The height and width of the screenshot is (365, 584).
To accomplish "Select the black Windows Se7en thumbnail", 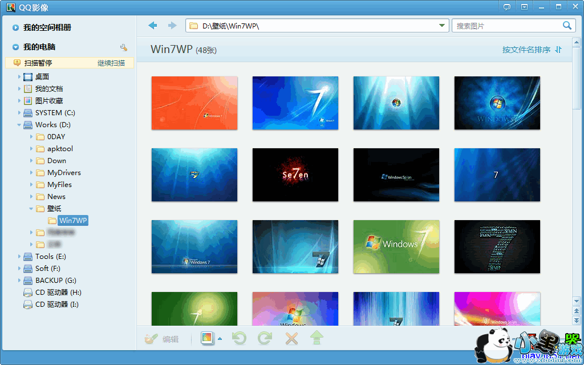I will point(396,175).
